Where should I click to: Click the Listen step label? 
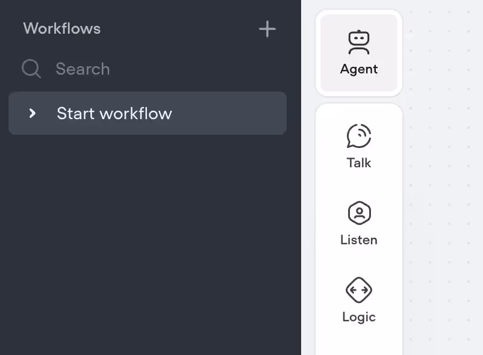coord(359,240)
